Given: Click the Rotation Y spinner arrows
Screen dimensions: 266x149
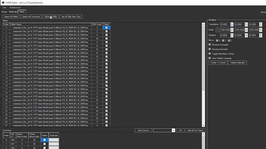Looking at the screenshot, I should point(246,35).
